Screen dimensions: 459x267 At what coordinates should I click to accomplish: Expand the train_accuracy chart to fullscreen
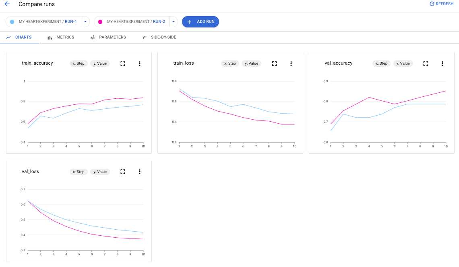pos(123,63)
